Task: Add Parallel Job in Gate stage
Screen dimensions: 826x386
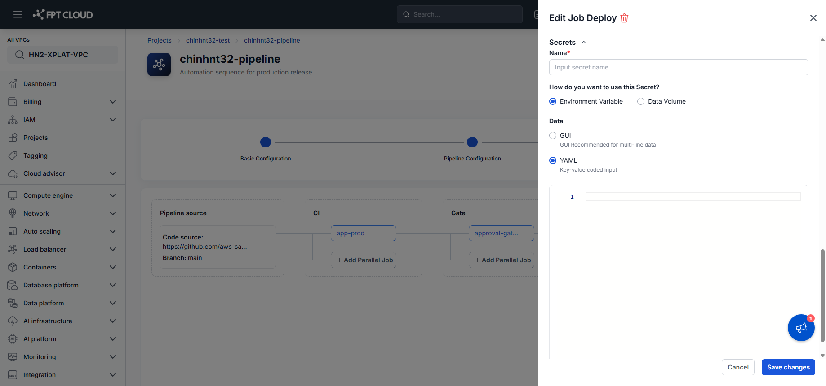Action: (502, 260)
